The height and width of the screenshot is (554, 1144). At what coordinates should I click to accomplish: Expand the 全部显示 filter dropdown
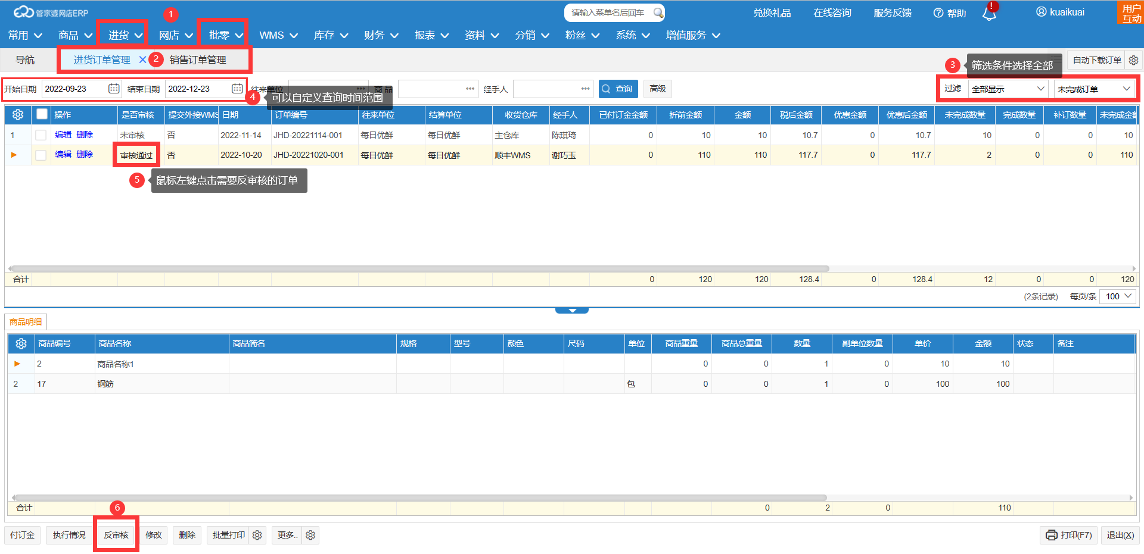click(1008, 89)
